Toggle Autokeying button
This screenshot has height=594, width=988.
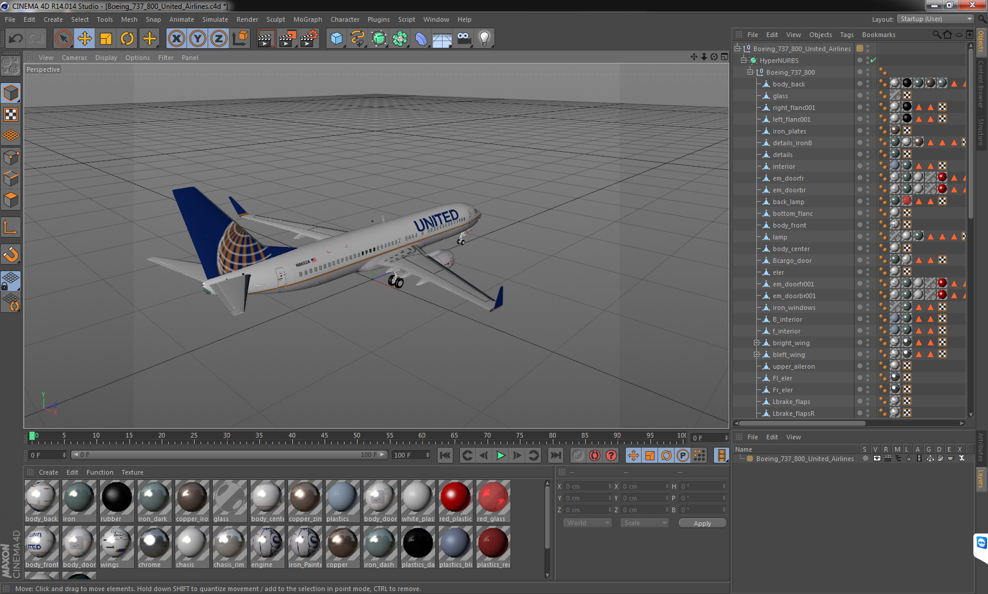coord(595,455)
